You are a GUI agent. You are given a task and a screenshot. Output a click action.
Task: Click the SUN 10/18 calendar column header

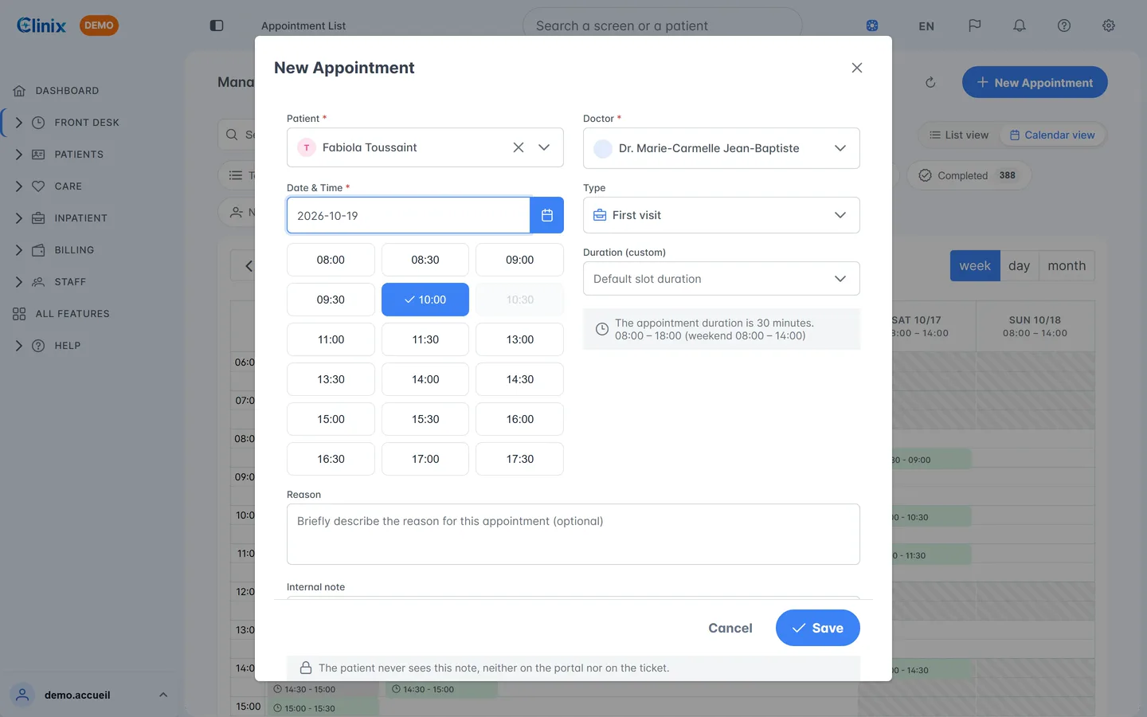click(x=1035, y=326)
